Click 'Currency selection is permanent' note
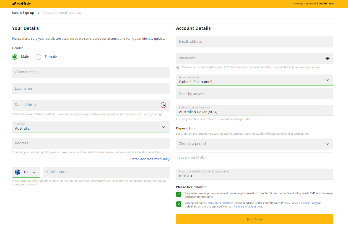 214,119
